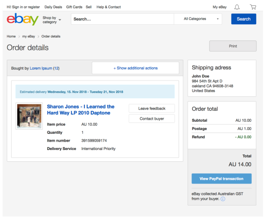Viewport: 268px width, 219px height.
Task: Click the notifications bell icon
Action: [237, 7]
